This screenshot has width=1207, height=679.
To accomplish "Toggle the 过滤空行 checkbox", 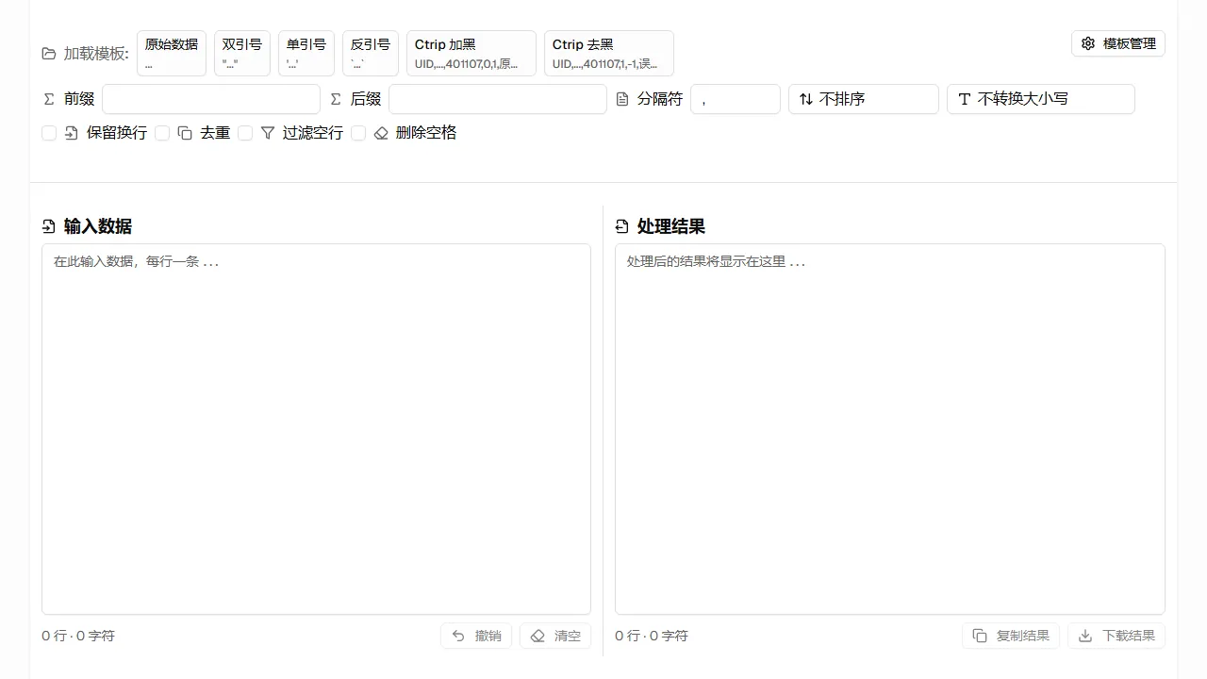I will coord(245,133).
